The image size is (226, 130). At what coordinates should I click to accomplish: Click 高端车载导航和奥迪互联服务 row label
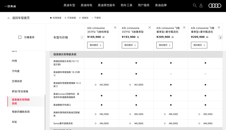click(x=66, y=114)
